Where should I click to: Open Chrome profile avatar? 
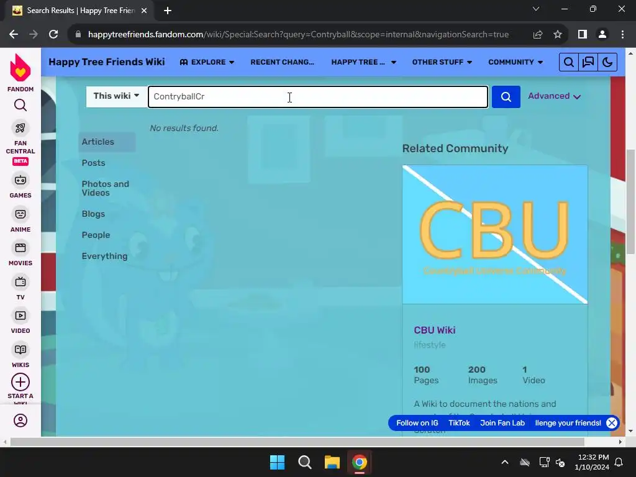point(602,35)
